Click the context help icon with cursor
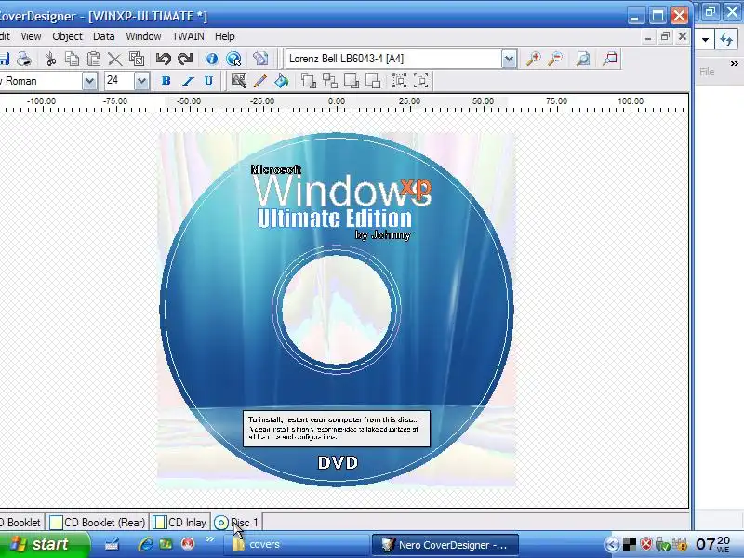This screenshot has height=558, width=744. [234, 59]
